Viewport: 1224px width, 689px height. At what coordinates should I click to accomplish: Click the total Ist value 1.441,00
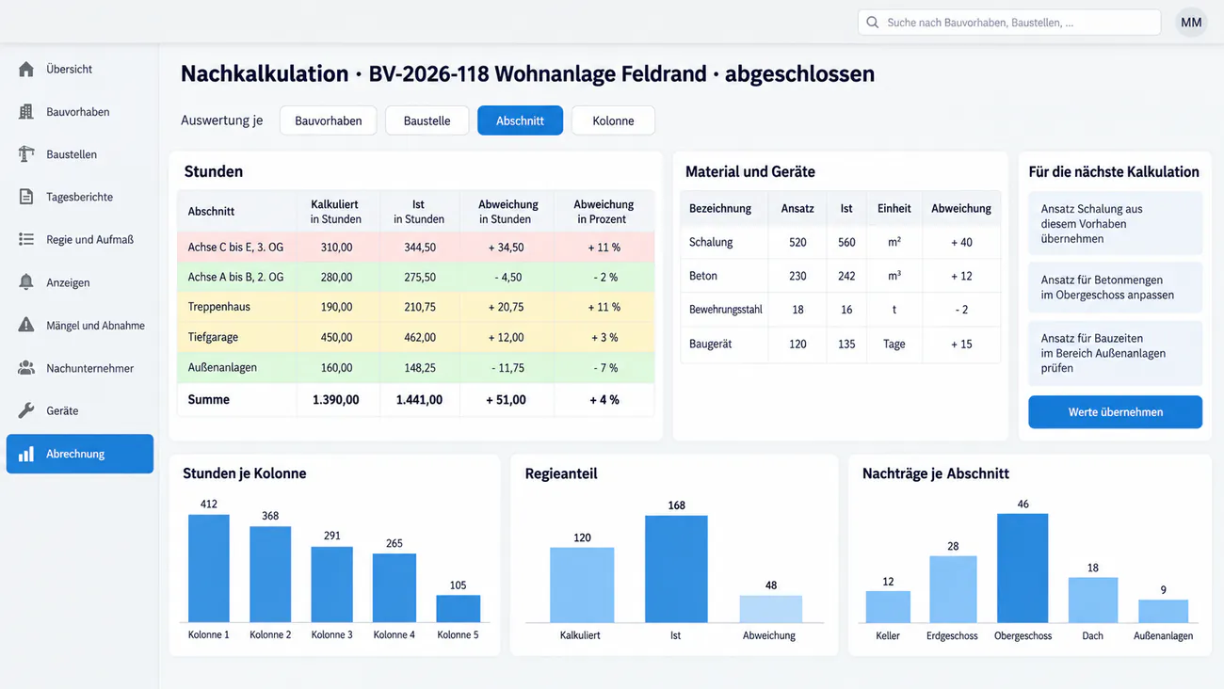[419, 400]
